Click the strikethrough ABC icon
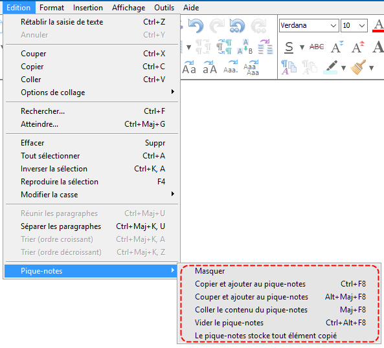 pyautogui.click(x=317, y=47)
